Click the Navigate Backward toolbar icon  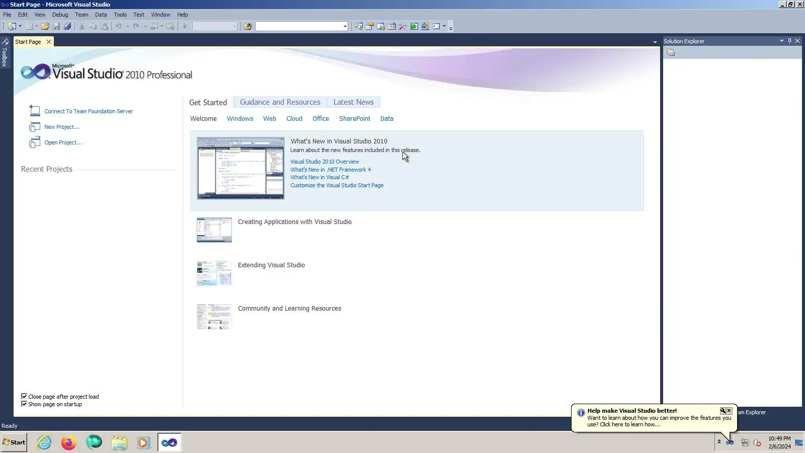[154, 26]
